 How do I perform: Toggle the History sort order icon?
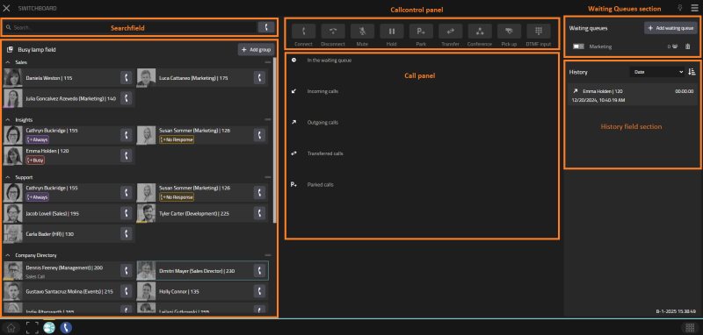pyautogui.click(x=692, y=72)
